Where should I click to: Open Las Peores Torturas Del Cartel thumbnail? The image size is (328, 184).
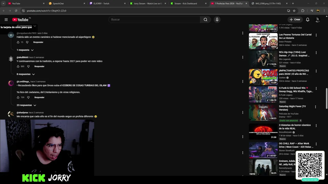click(x=263, y=41)
